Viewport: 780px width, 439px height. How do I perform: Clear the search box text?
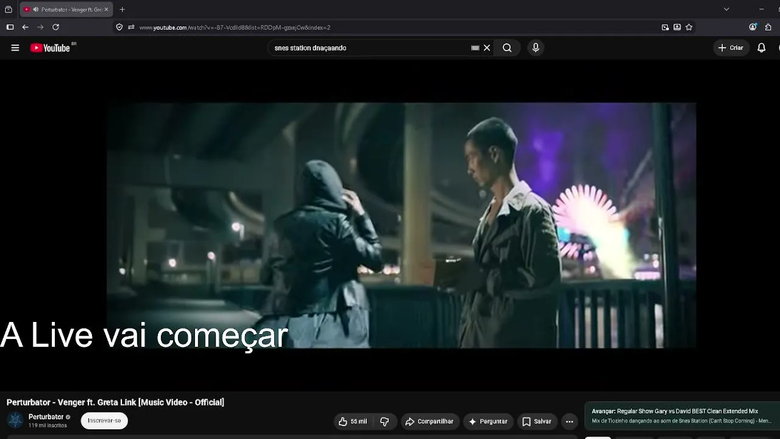(487, 48)
